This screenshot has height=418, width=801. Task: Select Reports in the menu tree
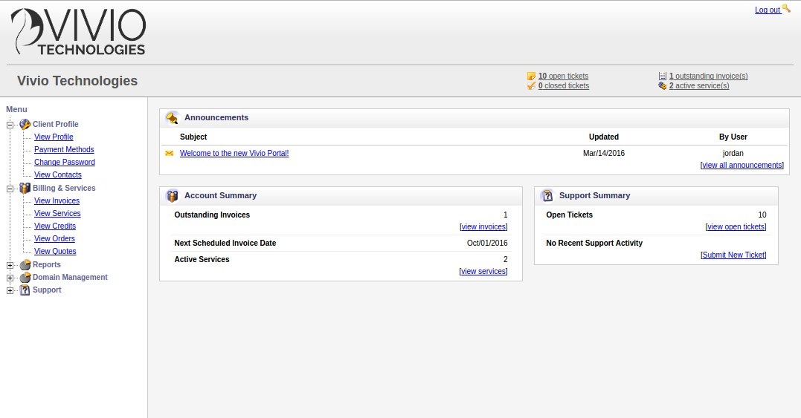click(47, 264)
